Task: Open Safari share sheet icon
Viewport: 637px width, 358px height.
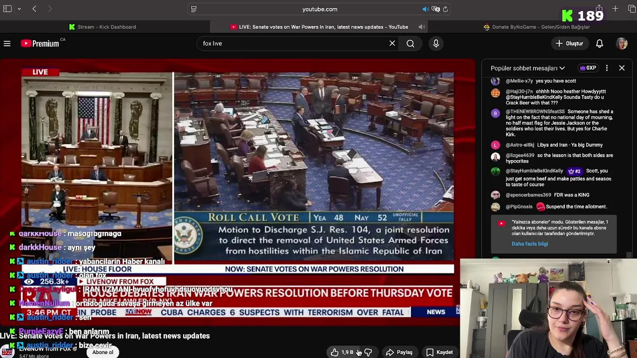Action: click(x=599, y=9)
